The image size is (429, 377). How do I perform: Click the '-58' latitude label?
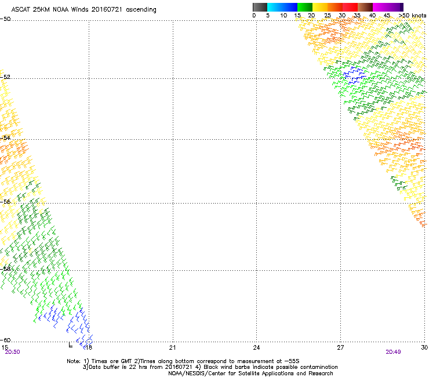click(5, 269)
